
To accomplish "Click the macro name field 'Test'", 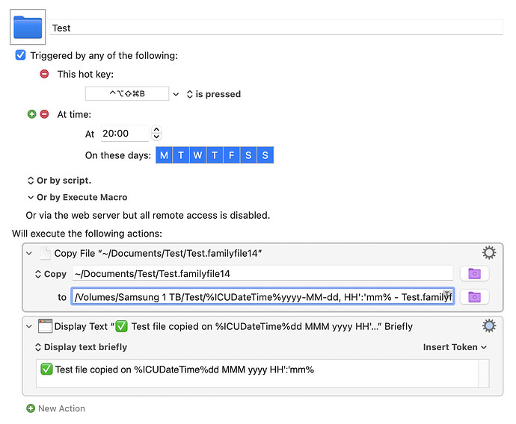I will (276, 28).
